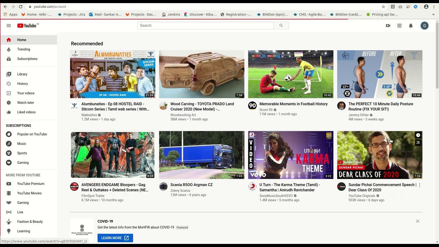Bookmark this page with star icon
This screenshot has height=247, width=439.
click(x=383, y=7)
